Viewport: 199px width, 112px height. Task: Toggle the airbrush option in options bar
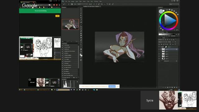tap(110, 4)
